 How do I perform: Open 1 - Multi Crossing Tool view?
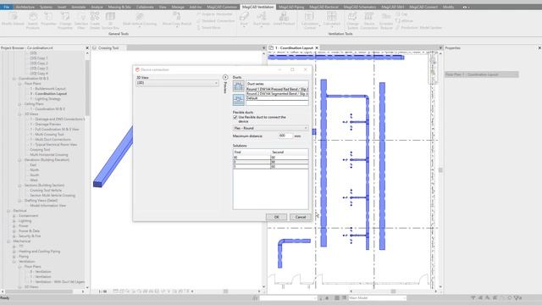(x=47, y=134)
